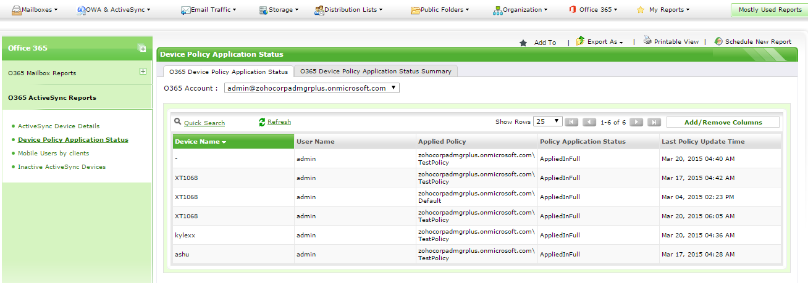Click the My Reports star icon
The width and height of the screenshot is (808, 283).
coord(641,10)
